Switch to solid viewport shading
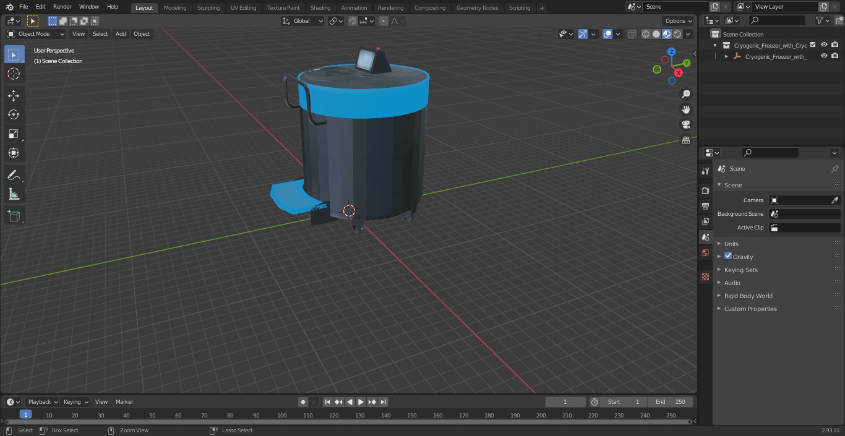 pyautogui.click(x=656, y=34)
